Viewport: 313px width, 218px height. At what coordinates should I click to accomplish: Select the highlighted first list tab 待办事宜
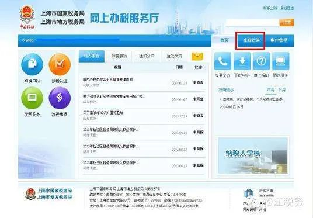point(92,56)
